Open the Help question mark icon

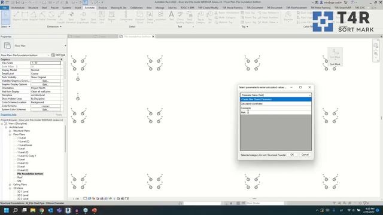point(352,2)
